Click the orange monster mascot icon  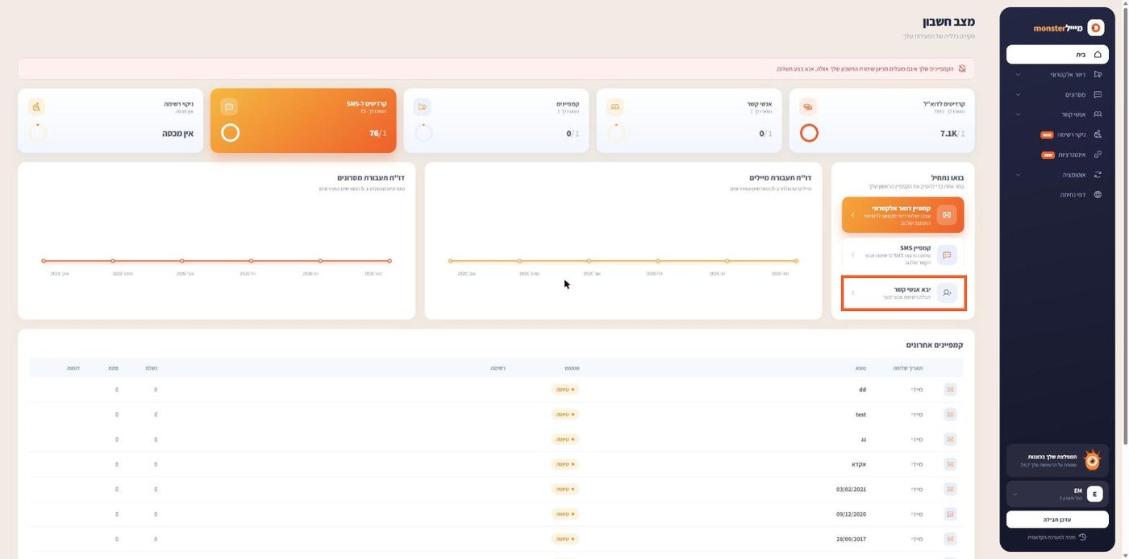tap(1092, 460)
